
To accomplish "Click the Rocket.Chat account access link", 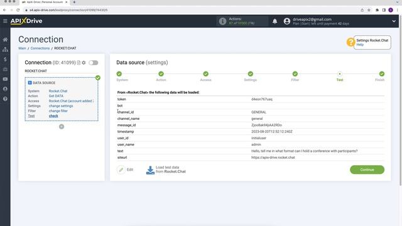I will pos(71,101).
